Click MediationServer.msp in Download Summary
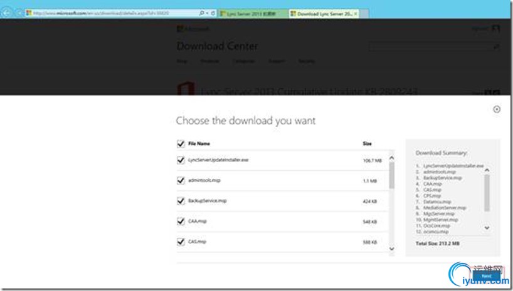The image size is (513, 291). (445, 208)
